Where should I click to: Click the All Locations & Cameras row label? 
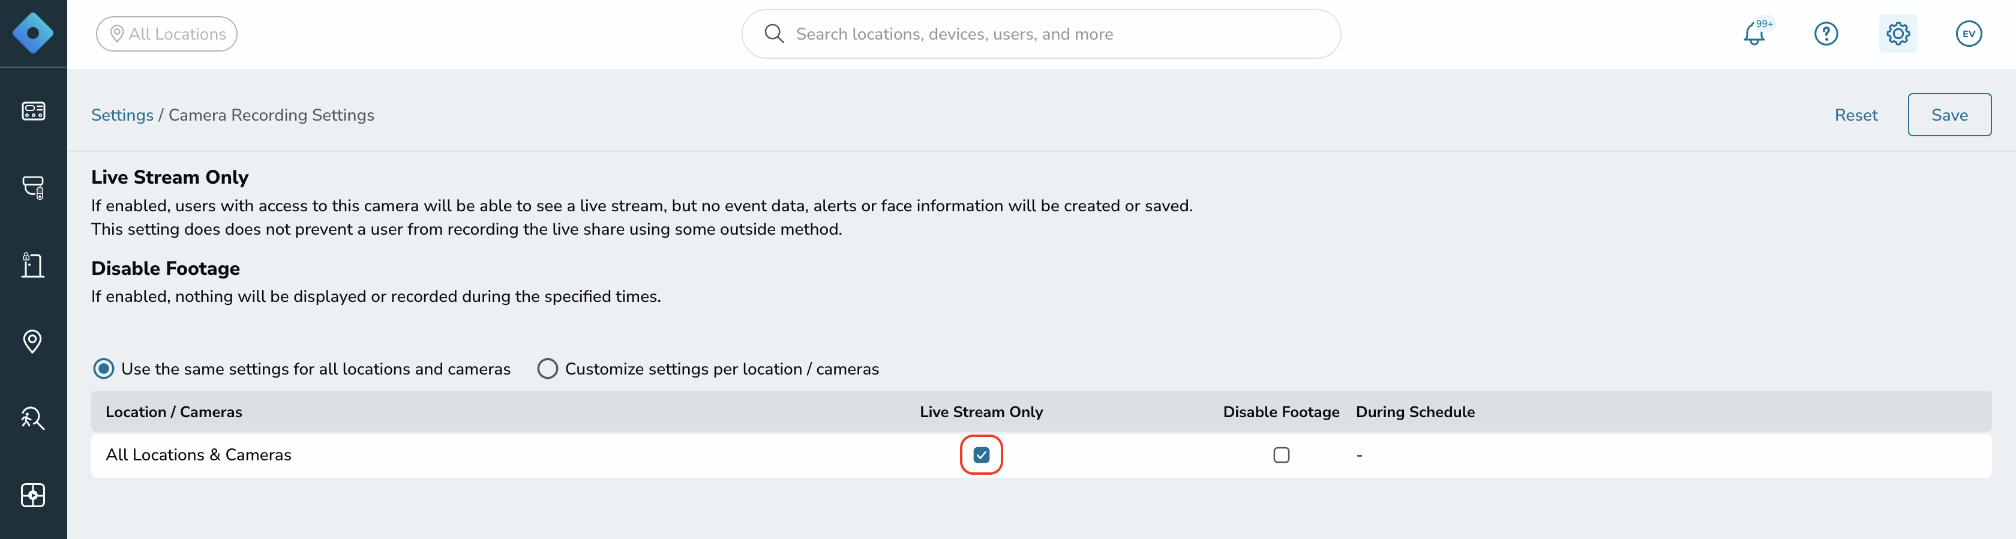(x=199, y=455)
